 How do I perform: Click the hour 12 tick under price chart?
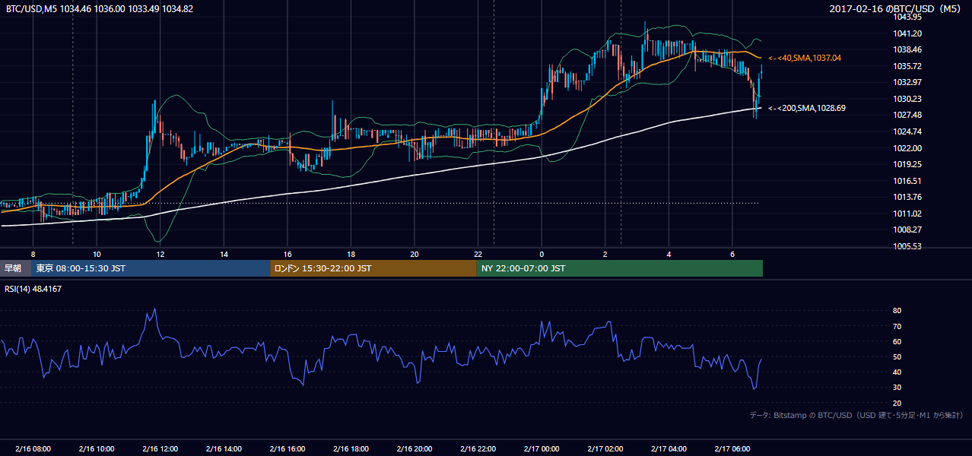click(x=160, y=254)
